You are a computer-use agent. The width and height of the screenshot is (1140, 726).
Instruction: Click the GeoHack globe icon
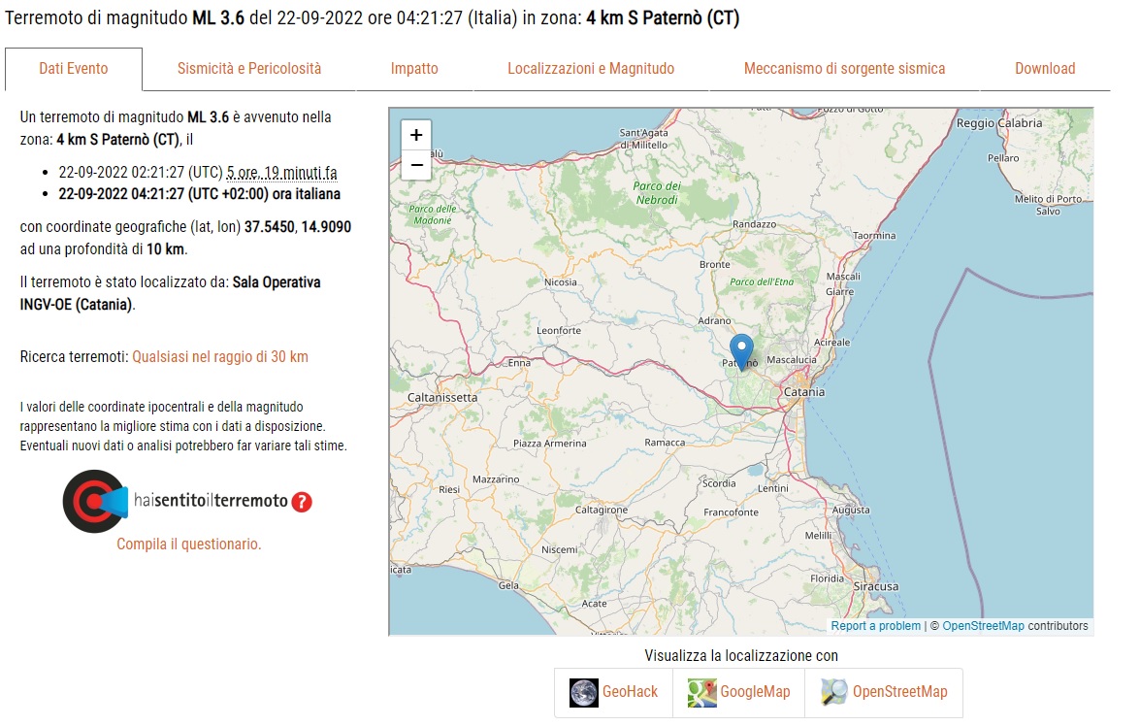tap(583, 693)
